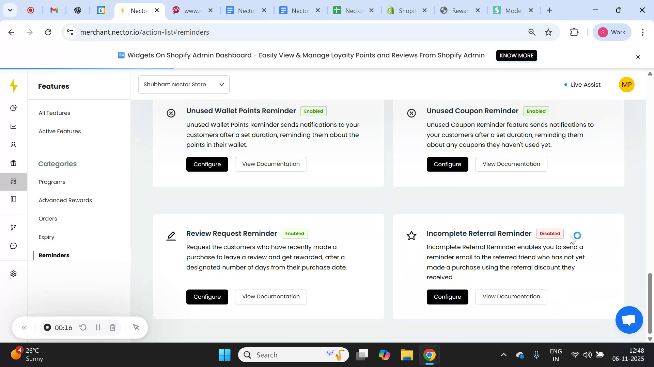View Documentation for Unused Coupon Reminder
The image size is (654, 367).
511,164
